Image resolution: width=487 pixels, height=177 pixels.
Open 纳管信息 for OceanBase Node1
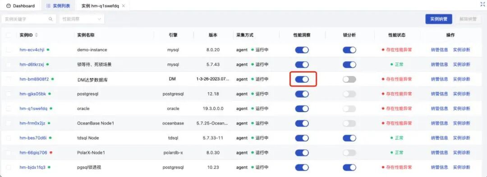[x=440, y=123]
